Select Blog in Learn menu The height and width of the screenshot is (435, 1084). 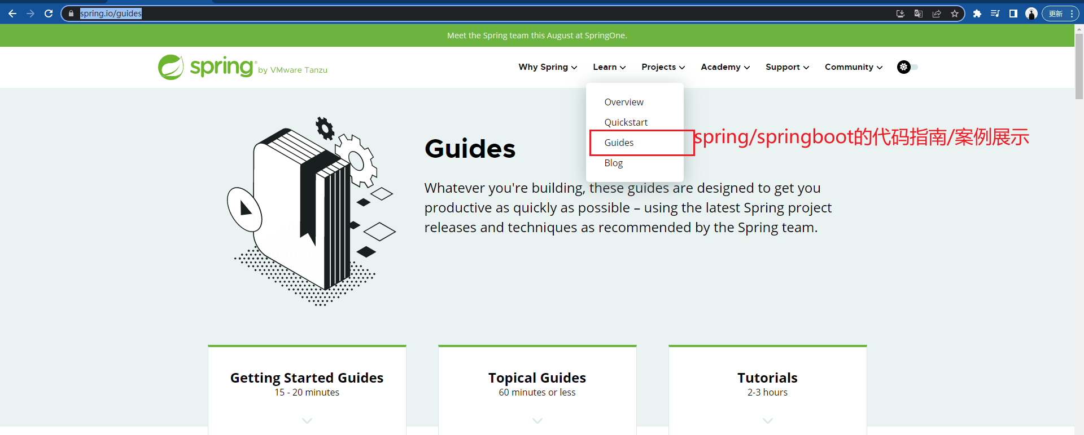click(614, 163)
